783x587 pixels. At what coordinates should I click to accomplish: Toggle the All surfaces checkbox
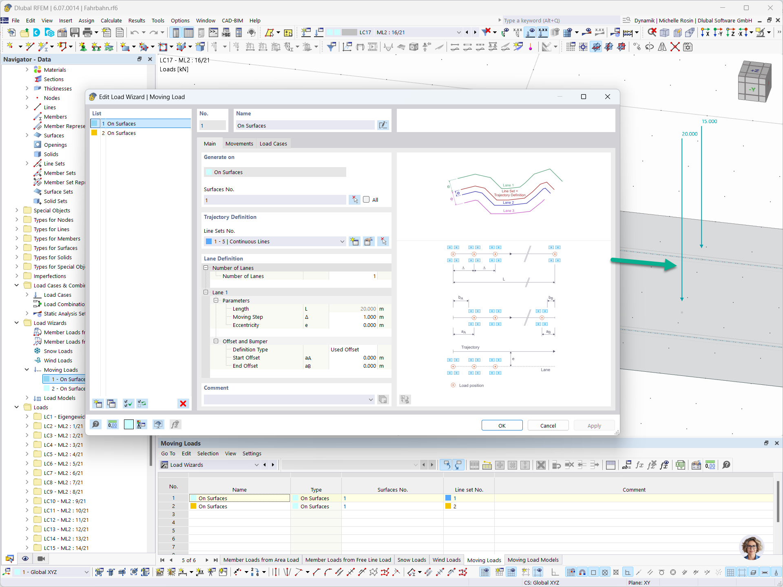click(366, 199)
